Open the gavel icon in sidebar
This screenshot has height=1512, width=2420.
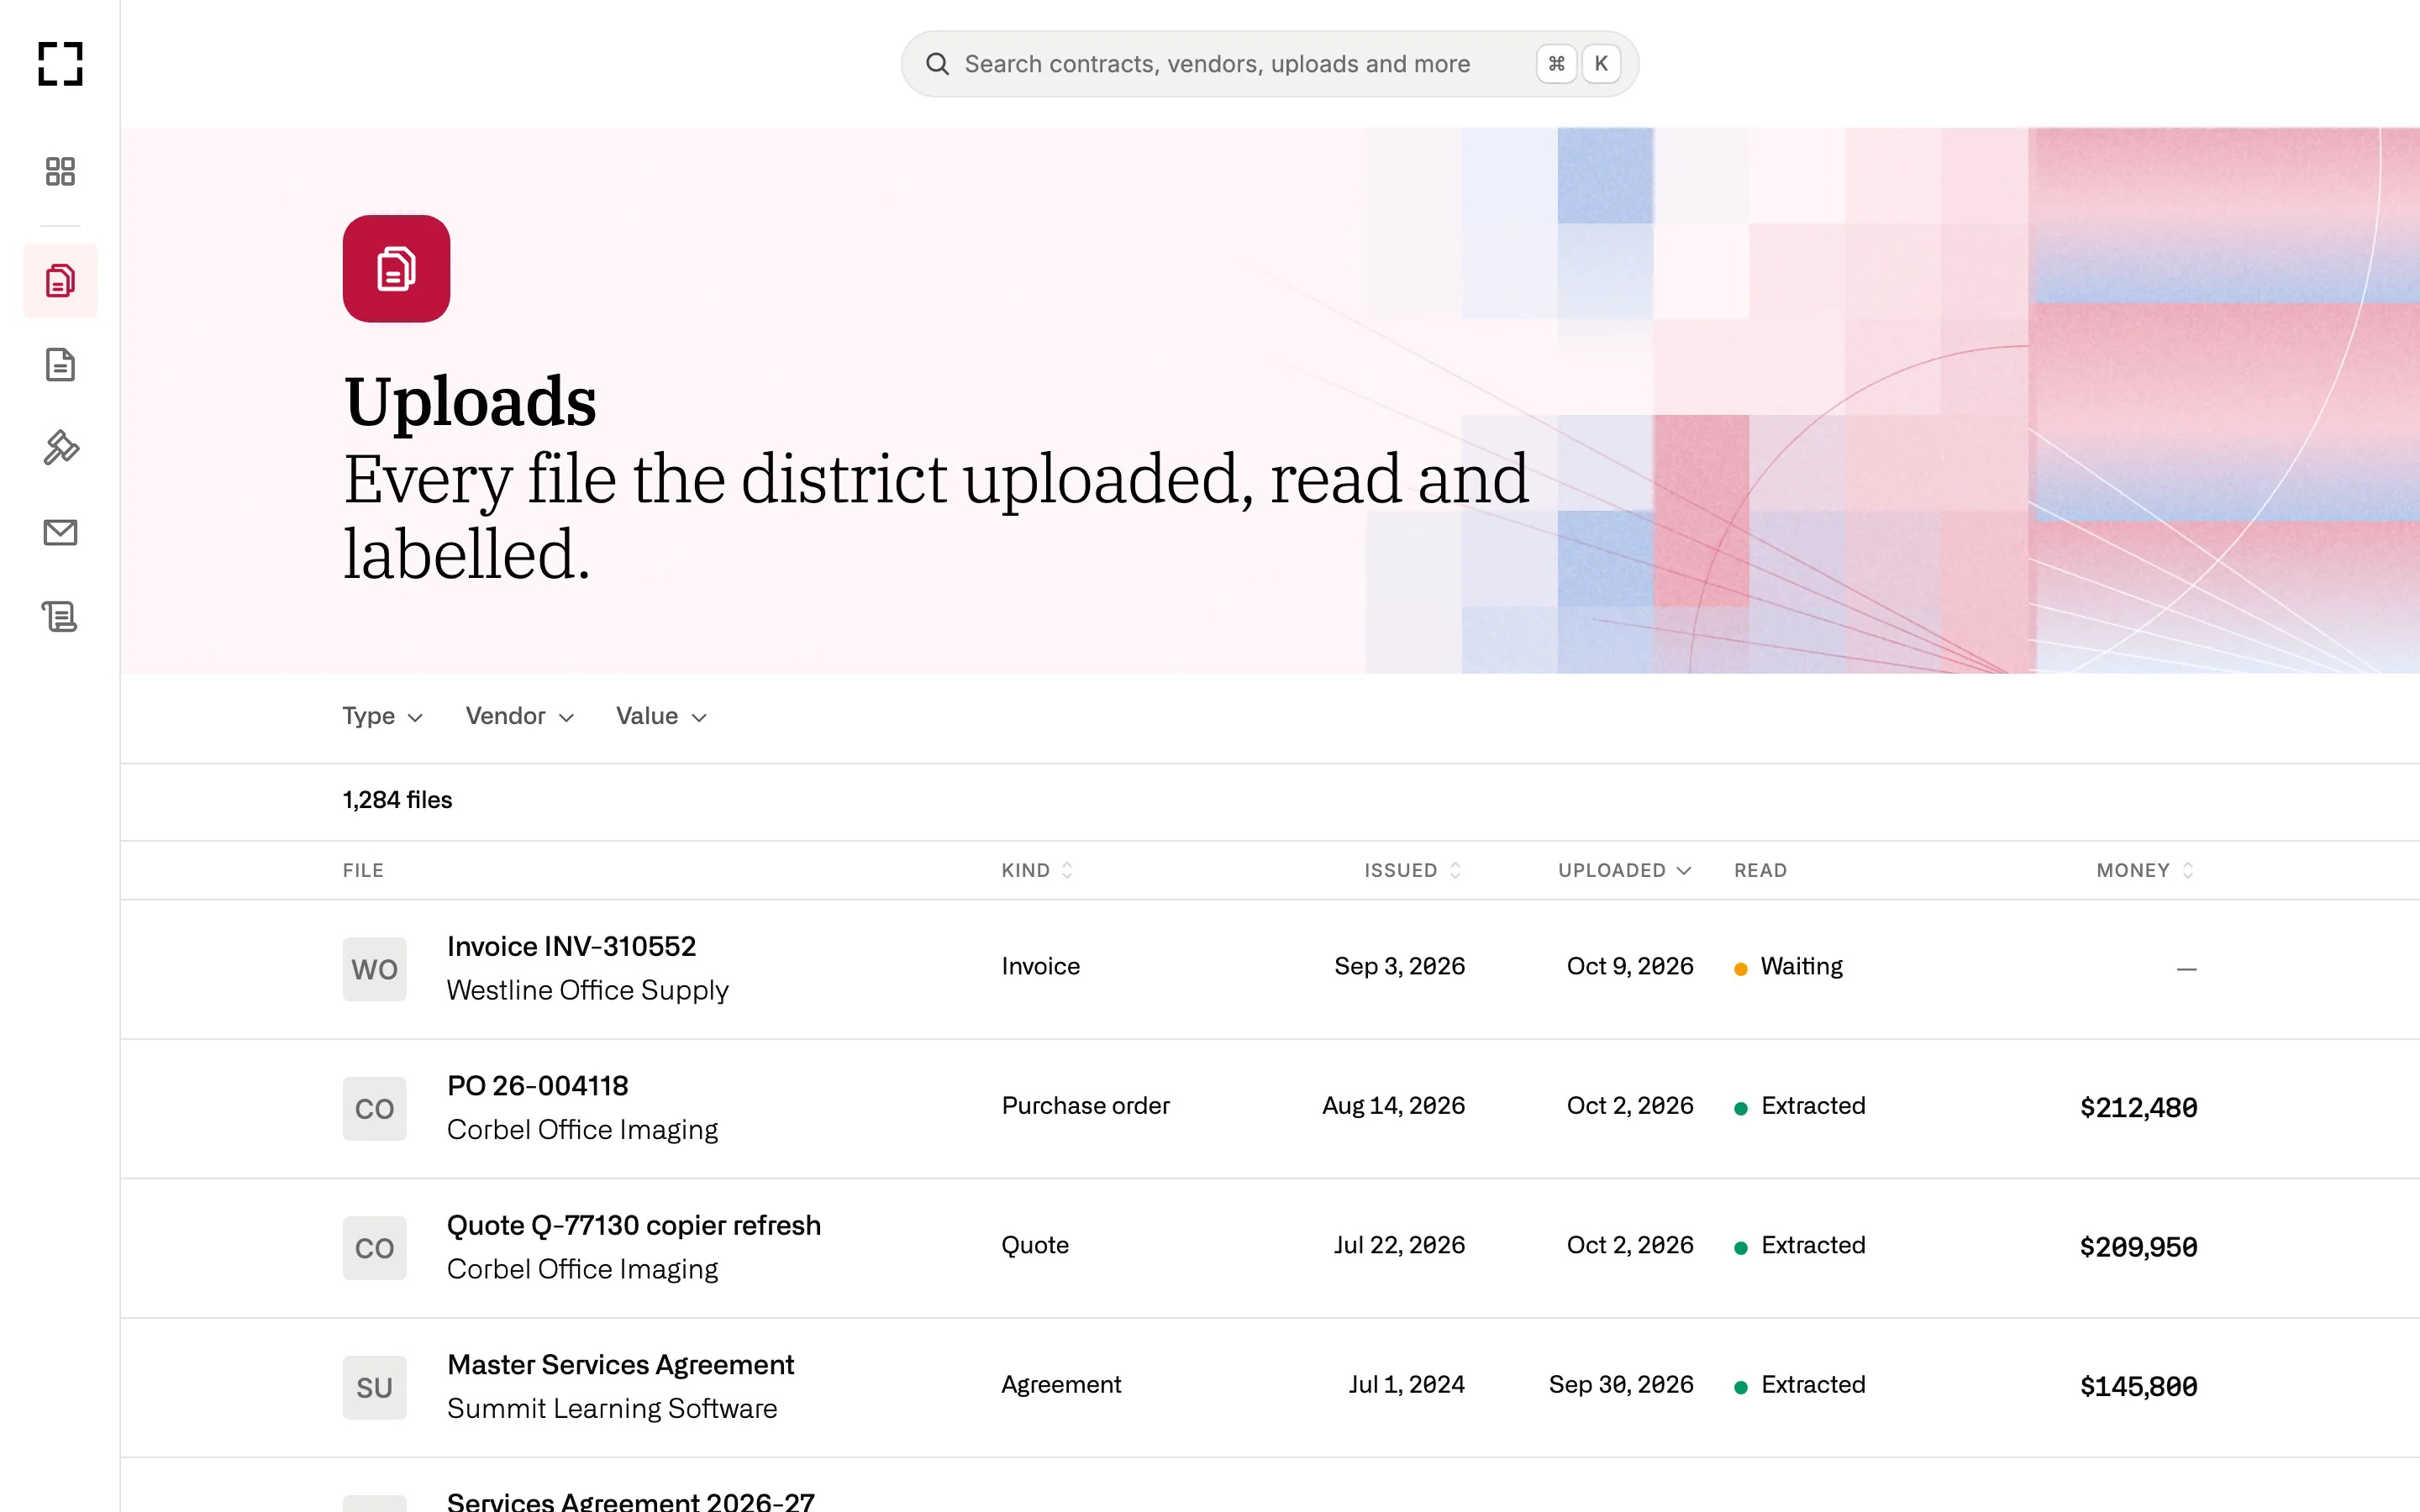coord(60,448)
